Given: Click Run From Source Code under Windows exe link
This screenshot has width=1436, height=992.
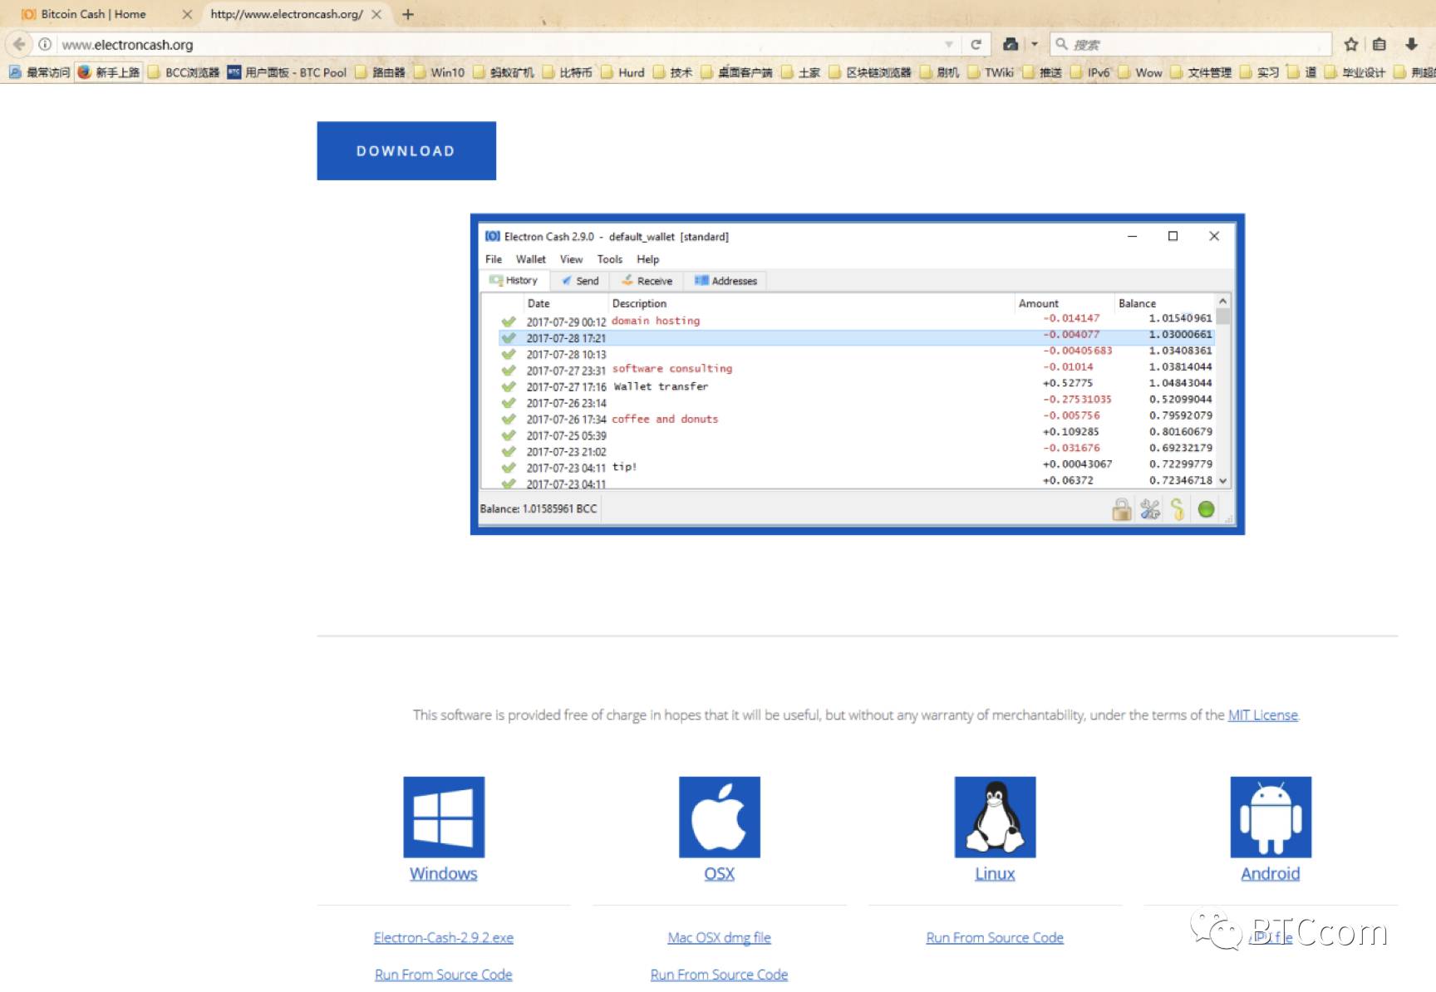Looking at the screenshot, I should click(x=444, y=974).
